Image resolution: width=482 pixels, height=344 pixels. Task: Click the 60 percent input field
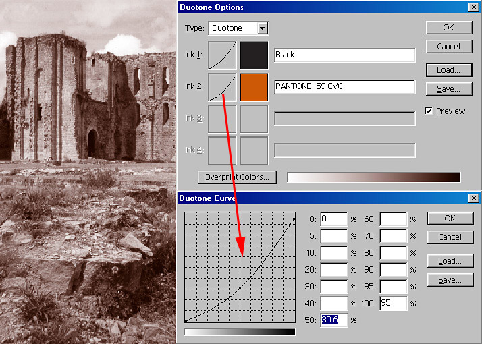point(394,219)
